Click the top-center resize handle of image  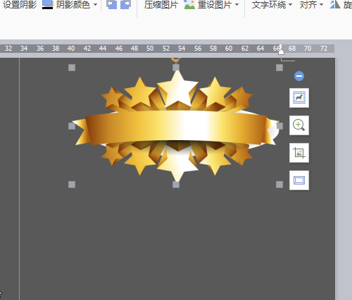176,68
